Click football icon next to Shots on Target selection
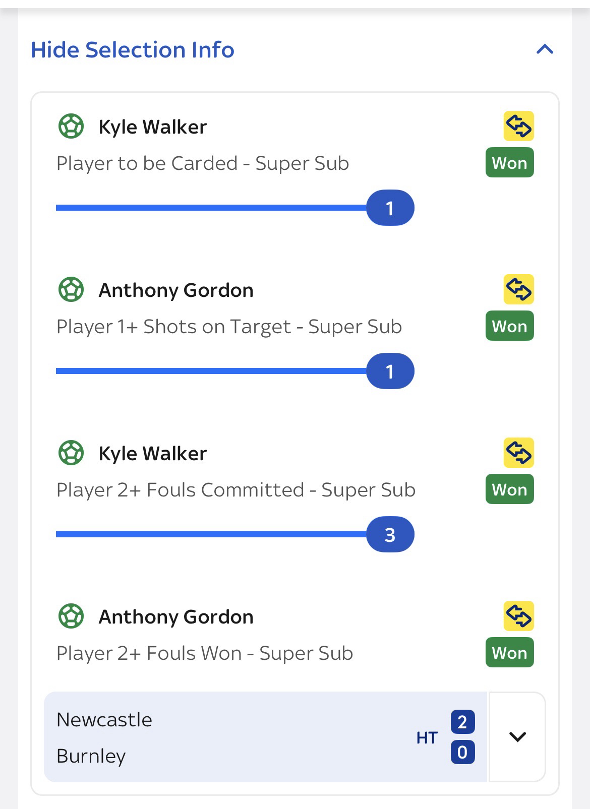The height and width of the screenshot is (809, 590). [x=71, y=290]
